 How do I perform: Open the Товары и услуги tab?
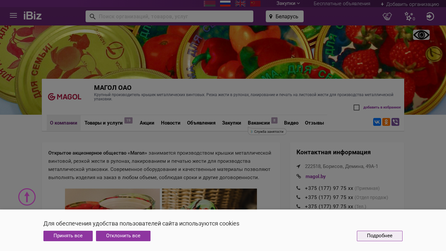[104, 123]
